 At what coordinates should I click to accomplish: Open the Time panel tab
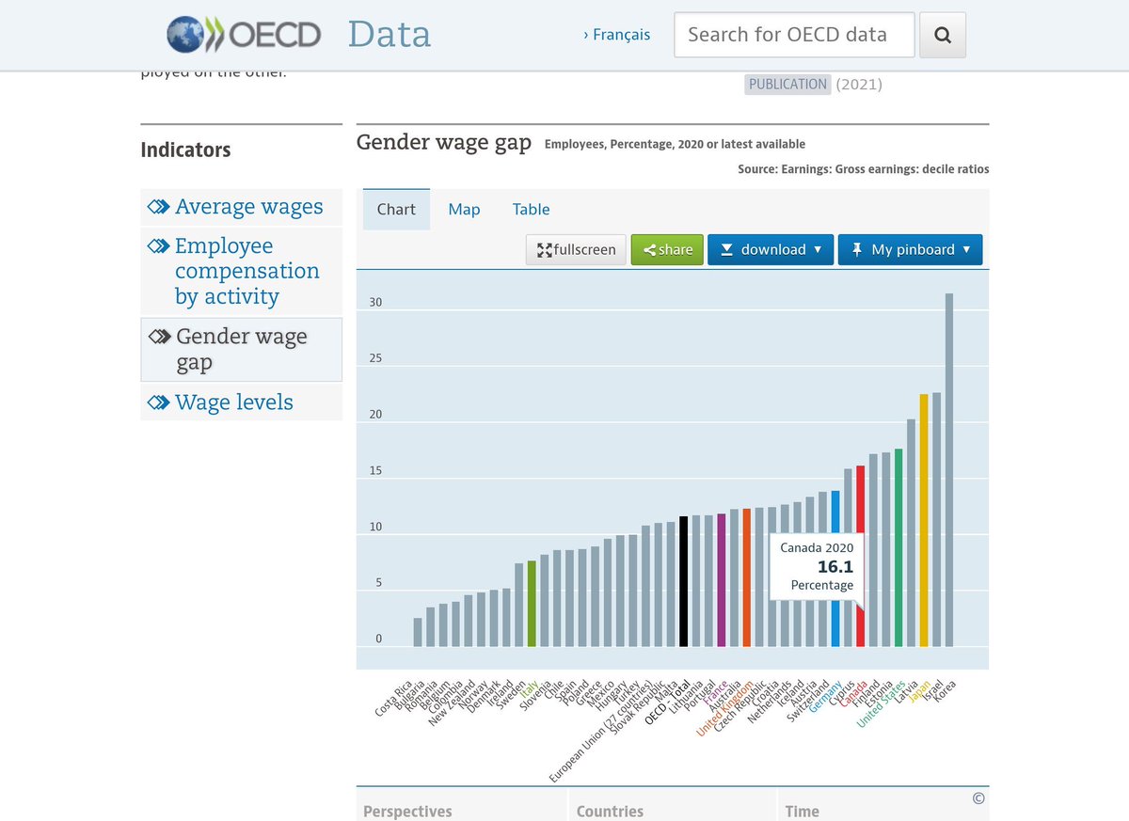click(x=883, y=807)
